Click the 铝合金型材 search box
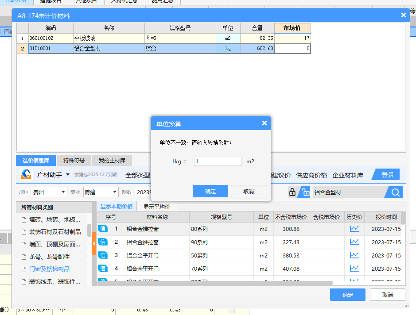Viewport: 416px width, 315px height. [x=349, y=192]
